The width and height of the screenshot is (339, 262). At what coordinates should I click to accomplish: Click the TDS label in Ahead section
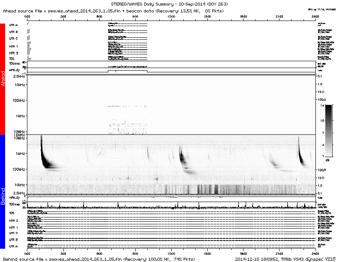coord(12,59)
